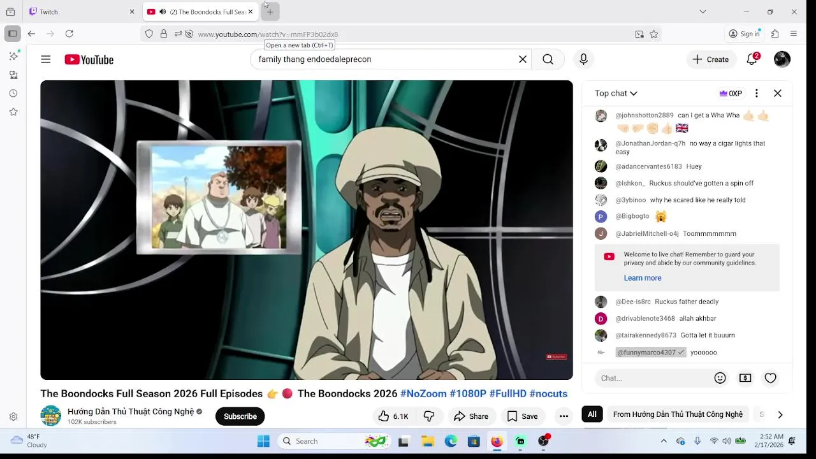Send a heart reaction in chat
816x459 pixels.
(771, 378)
